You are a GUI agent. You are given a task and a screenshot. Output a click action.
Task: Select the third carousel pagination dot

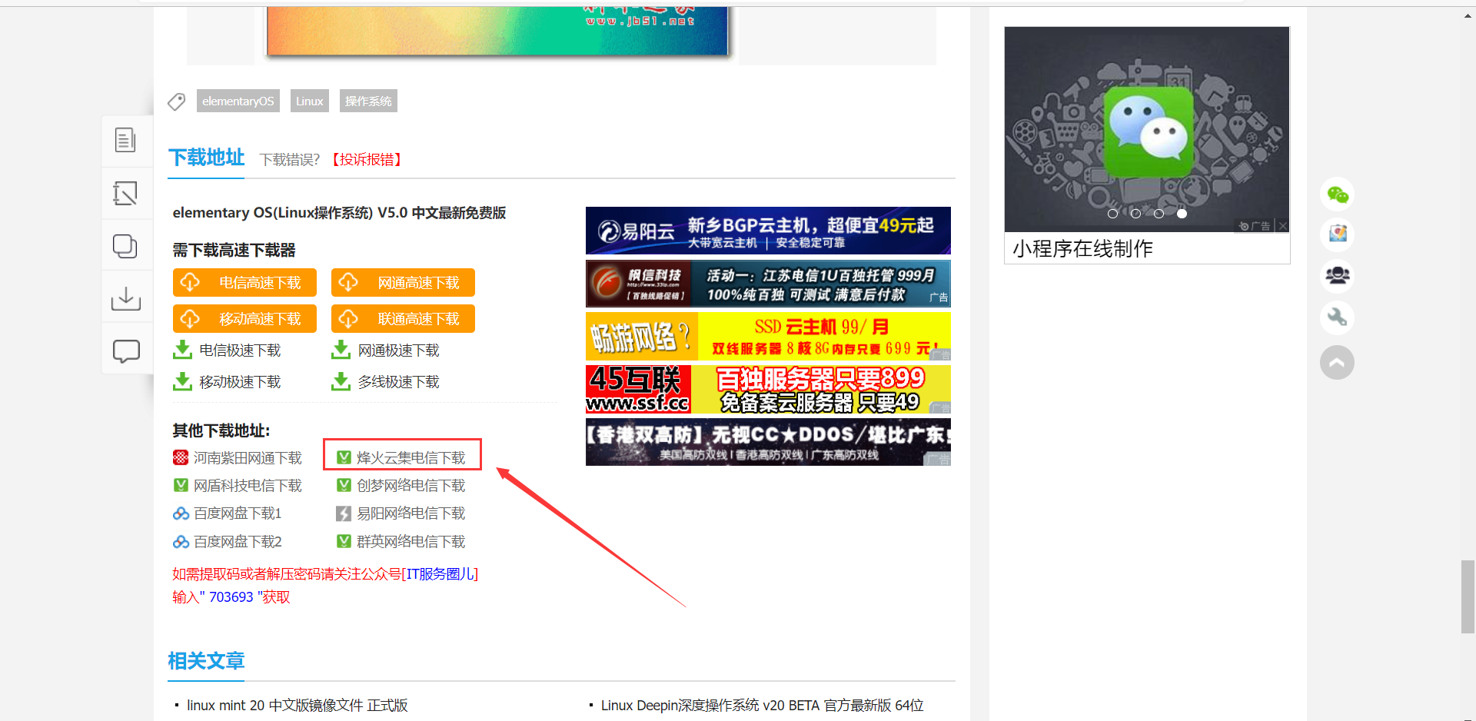1159,214
